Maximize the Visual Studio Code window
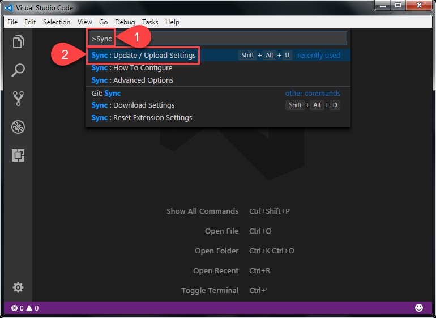Viewport: 436px width, 318px height. coord(398,6)
